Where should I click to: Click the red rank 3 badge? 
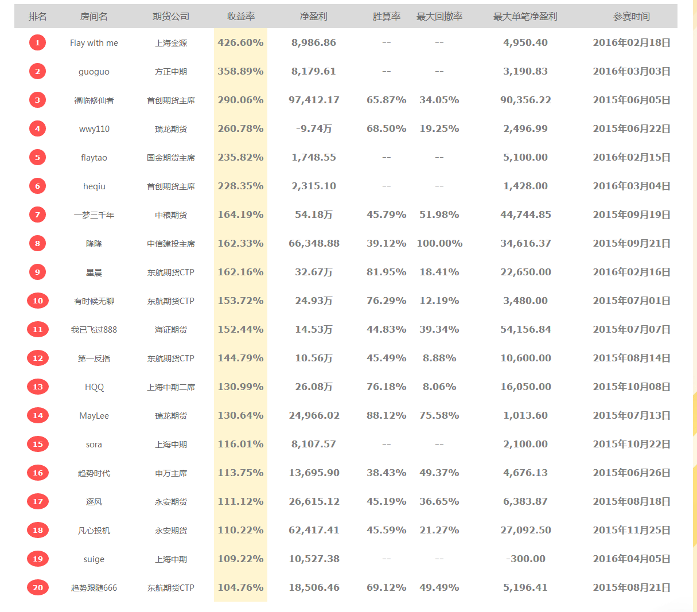(38, 100)
